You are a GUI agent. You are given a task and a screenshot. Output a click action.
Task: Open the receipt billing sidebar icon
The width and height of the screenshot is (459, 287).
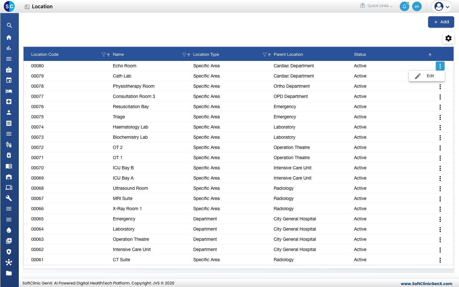point(9,123)
